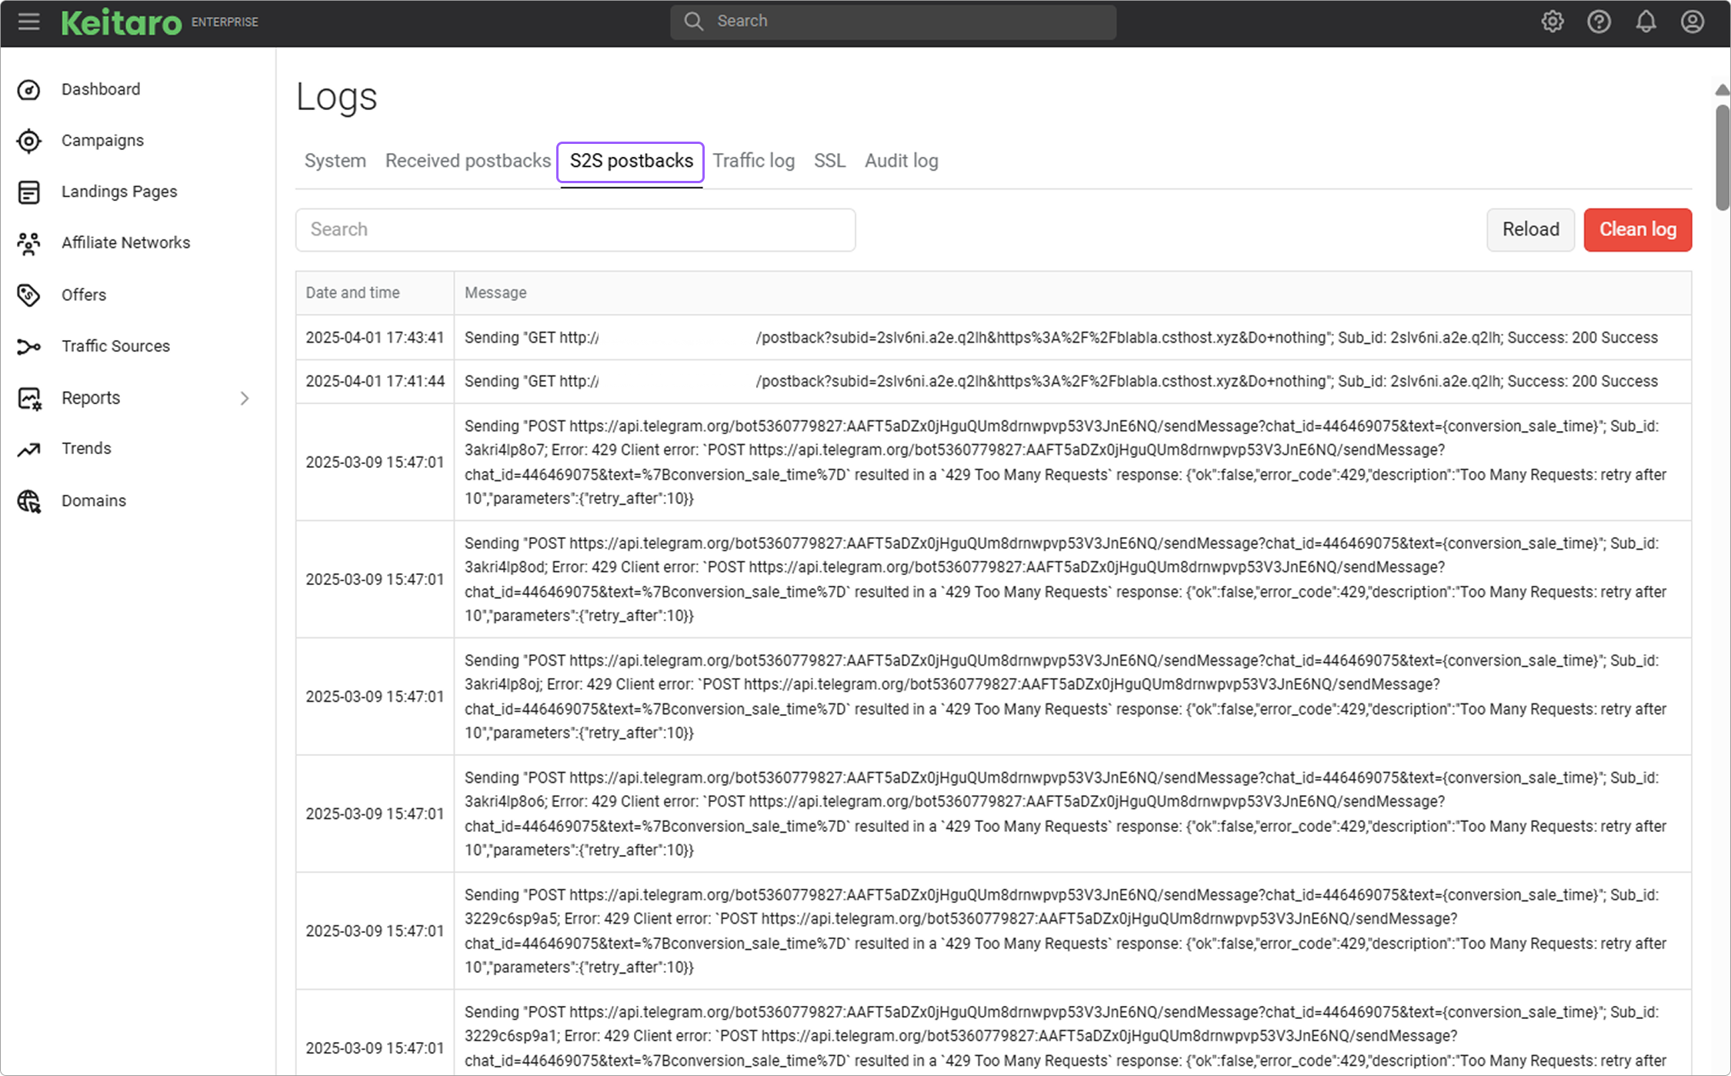Image resolution: width=1731 pixels, height=1076 pixels.
Task: Click the search magnifier icon
Action: pos(693,22)
